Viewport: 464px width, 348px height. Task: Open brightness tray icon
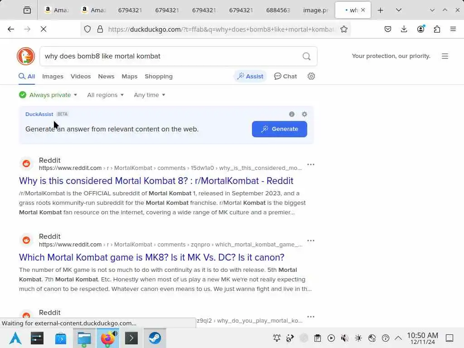[x=358, y=338]
